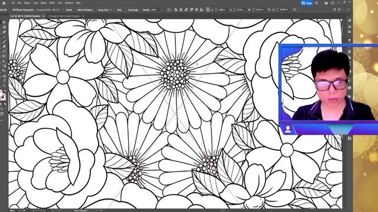Click the Height value field
The width and height of the screenshot is (378, 212).
coord(283,10)
